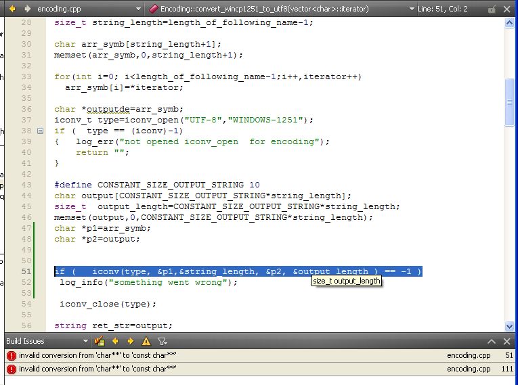This screenshot has width=518, height=385.
Task: Click the editor scrollbar down arrow
Action: (509, 326)
